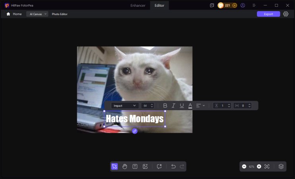Open the Impact font dropdown

[x=125, y=106]
